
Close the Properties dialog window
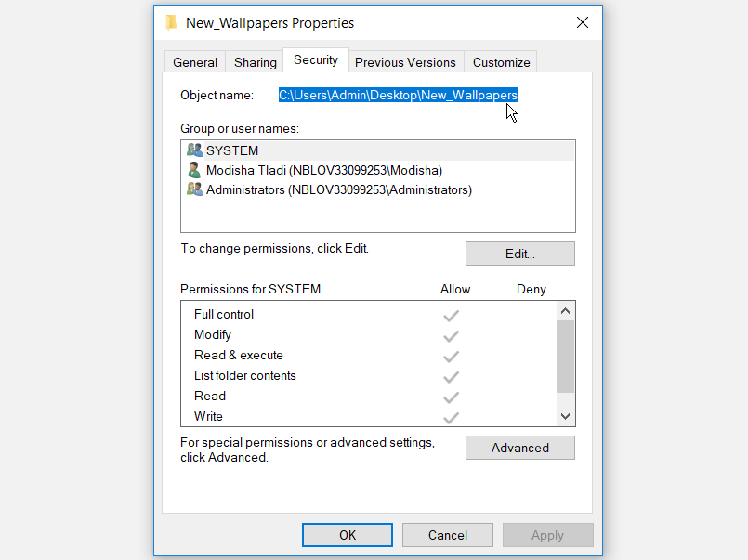[583, 22]
